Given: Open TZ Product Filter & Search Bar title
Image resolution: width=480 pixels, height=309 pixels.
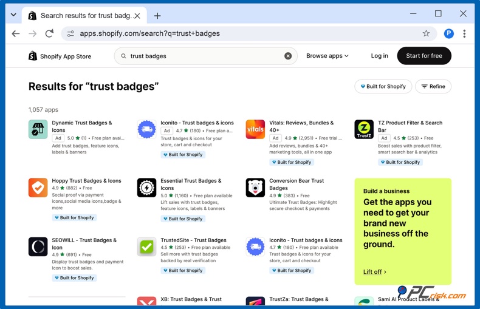Looking at the screenshot, I should (410, 126).
